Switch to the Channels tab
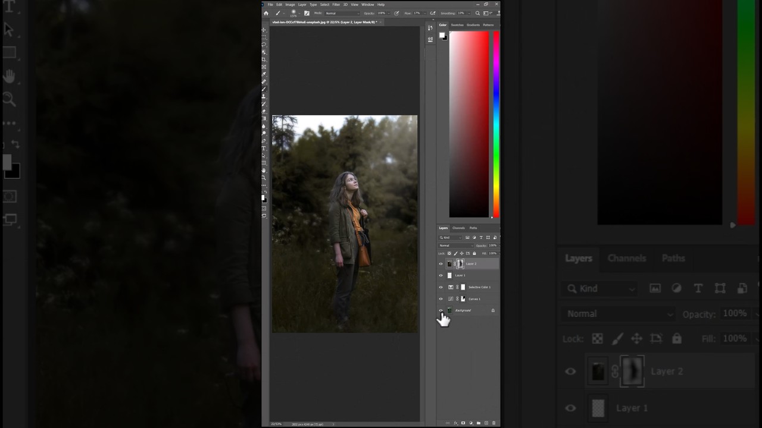The image size is (762, 428). tap(458, 228)
